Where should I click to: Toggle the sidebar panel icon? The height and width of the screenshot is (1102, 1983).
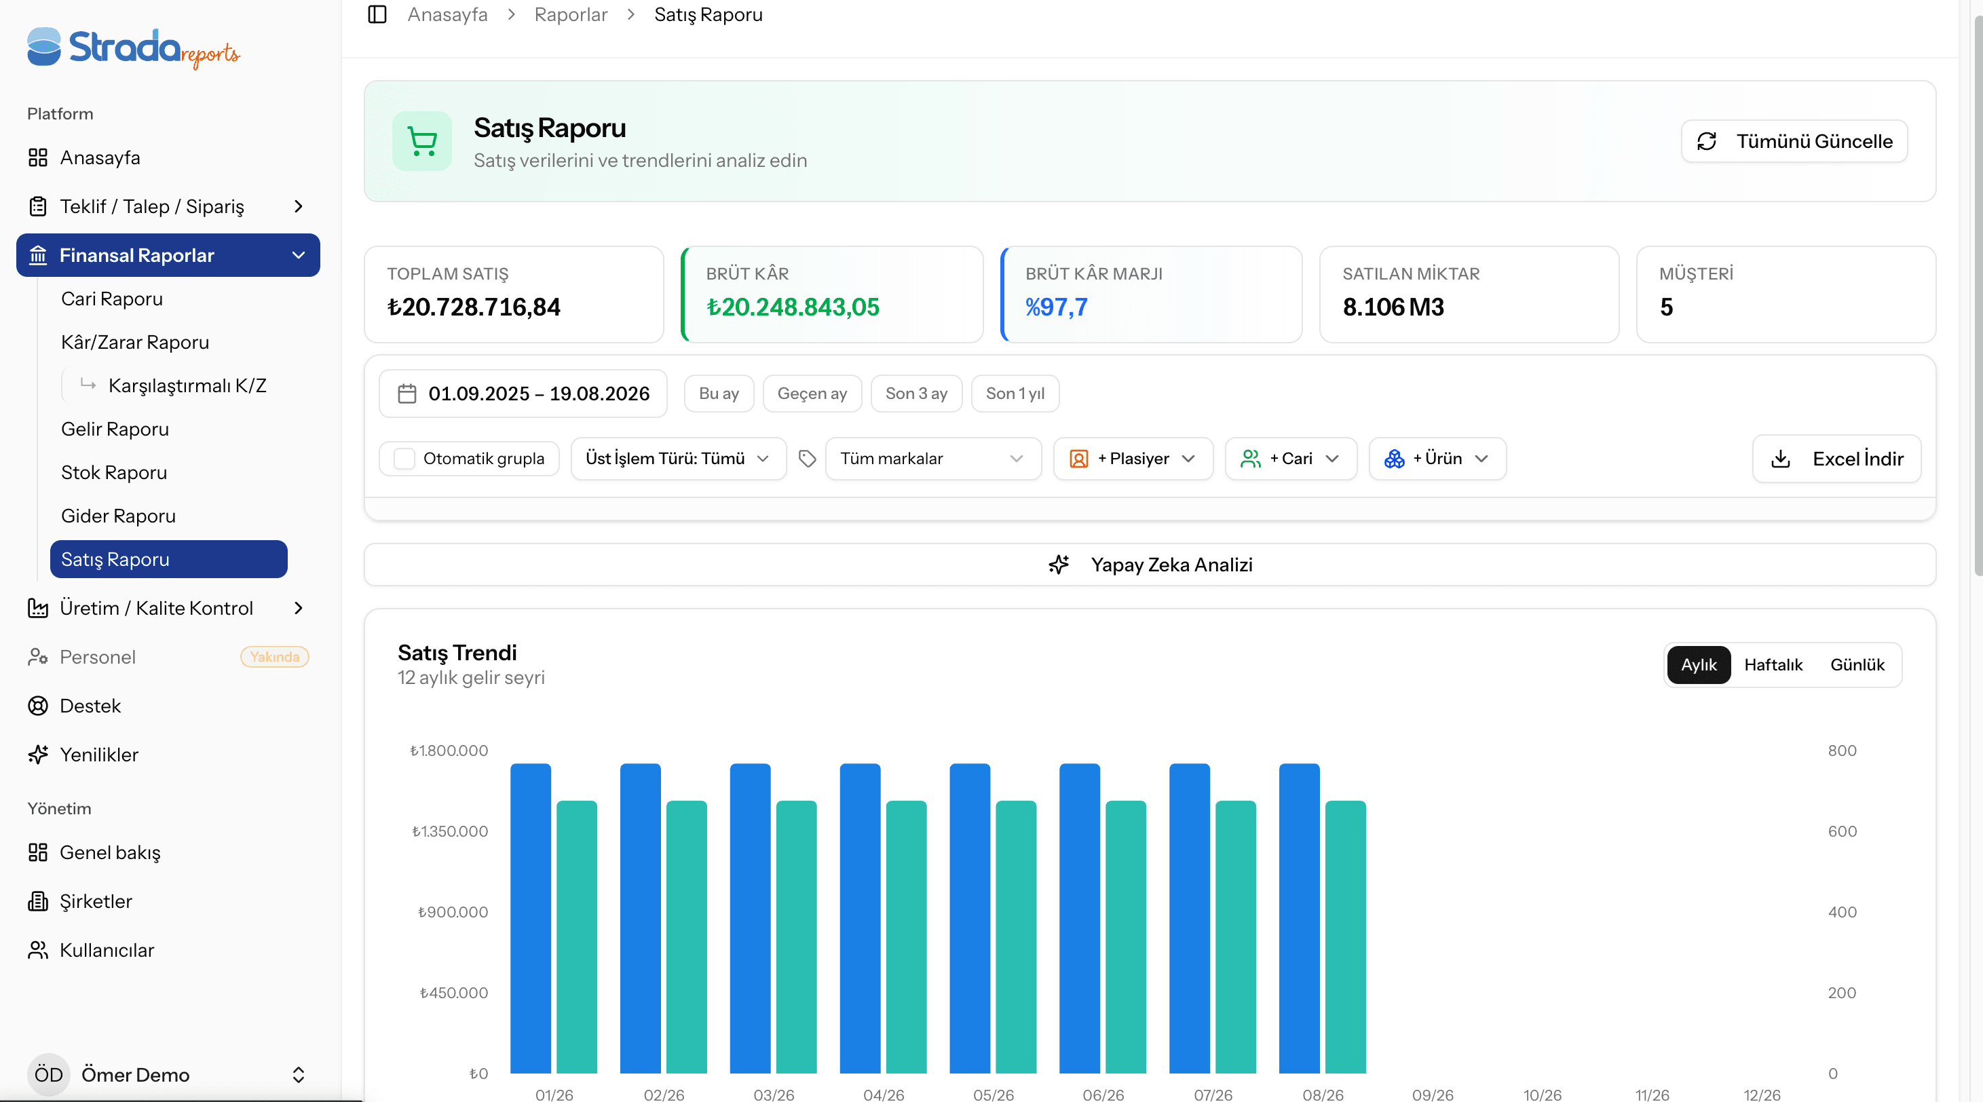(x=377, y=15)
